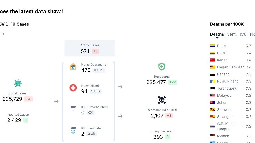Click the Perak state entry in list
Image resolution: width=255 pixels, height=143 pixels.
point(222,53)
